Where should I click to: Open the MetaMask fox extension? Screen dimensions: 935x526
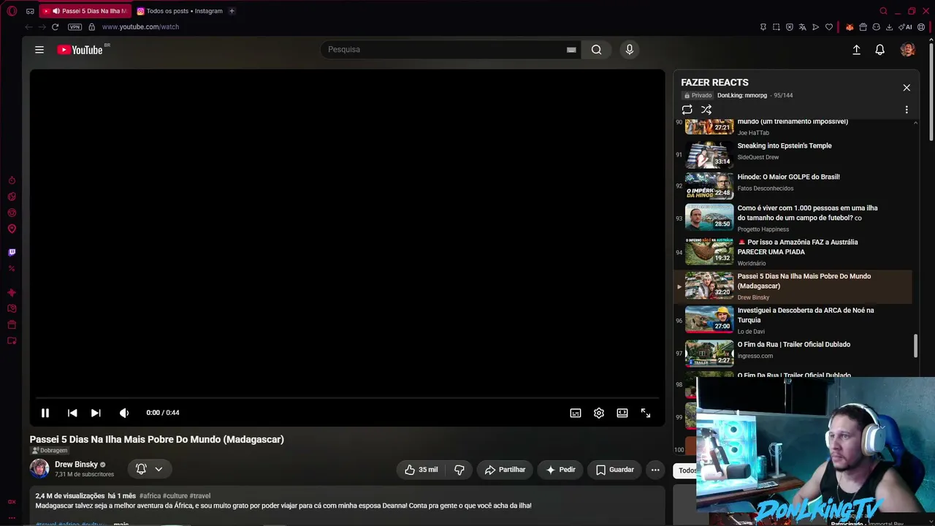(850, 27)
